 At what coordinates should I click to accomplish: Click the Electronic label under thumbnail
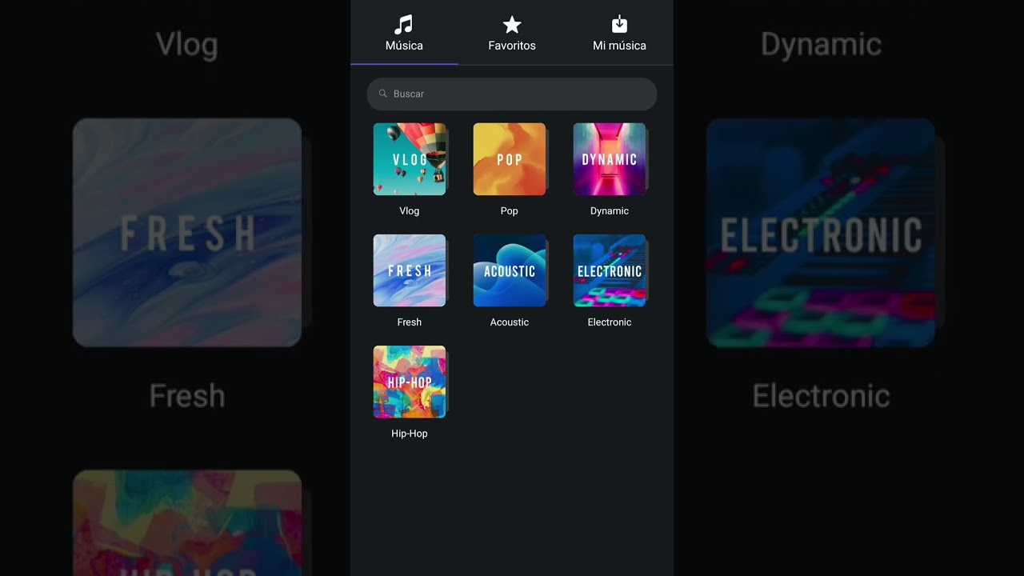point(610,322)
